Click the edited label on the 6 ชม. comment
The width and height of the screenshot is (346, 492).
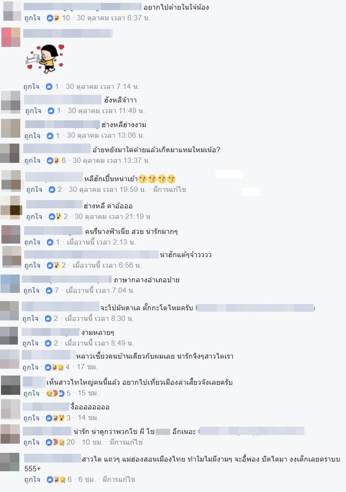tap(118, 479)
